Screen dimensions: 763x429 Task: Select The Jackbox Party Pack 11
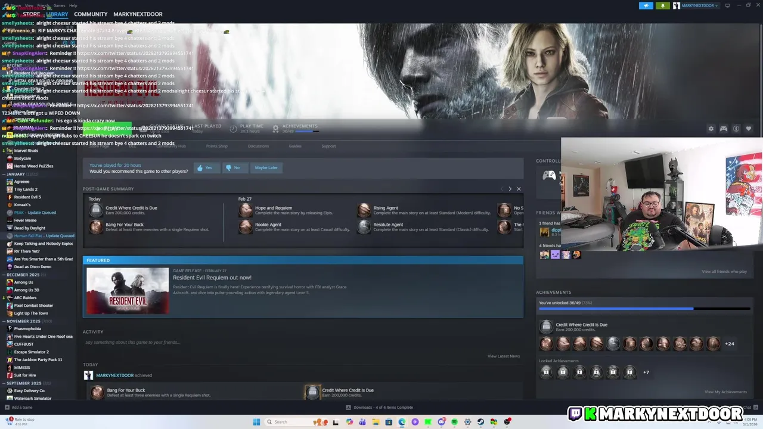(x=39, y=360)
